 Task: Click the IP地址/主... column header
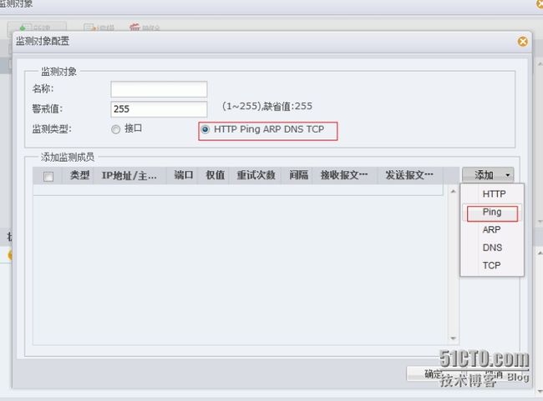click(129, 175)
